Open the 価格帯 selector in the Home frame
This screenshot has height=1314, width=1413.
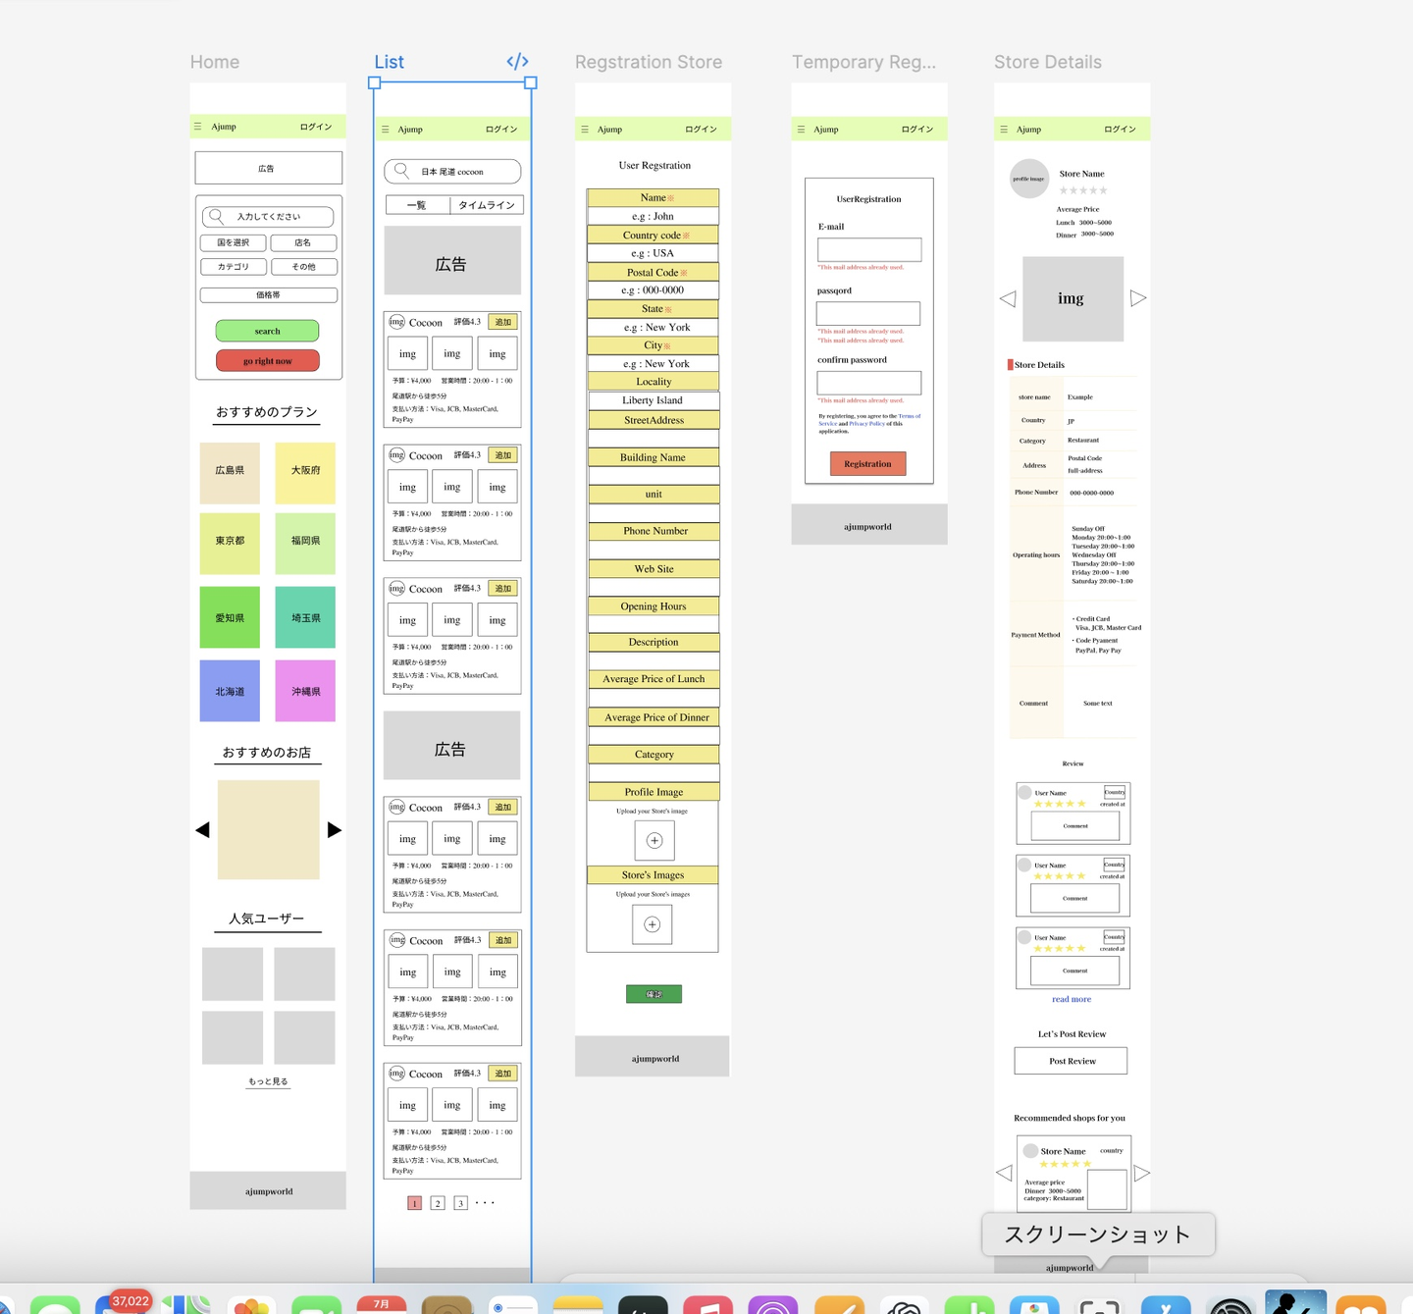pos(269,295)
